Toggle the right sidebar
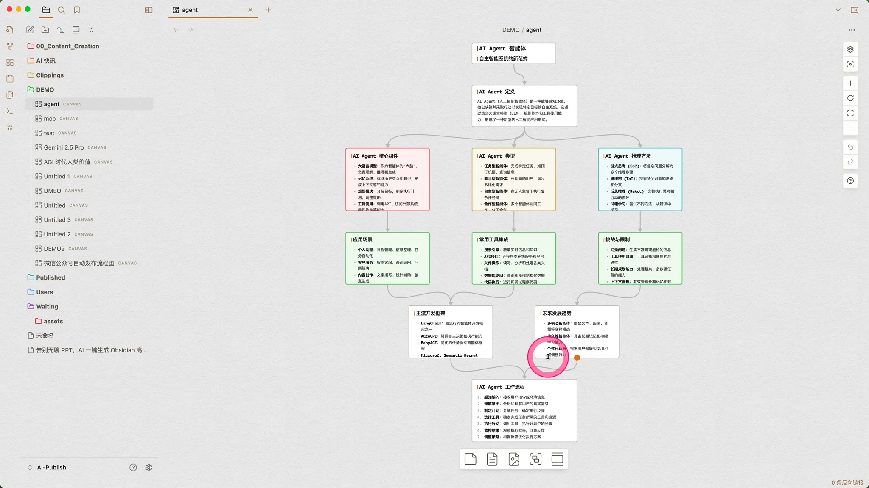 click(x=855, y=10)
